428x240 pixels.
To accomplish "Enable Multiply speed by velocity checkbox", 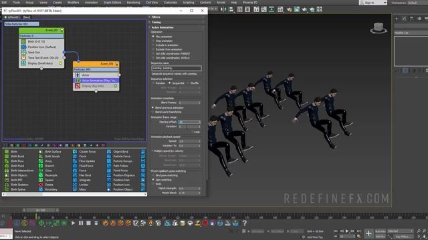I will [152, 151].
